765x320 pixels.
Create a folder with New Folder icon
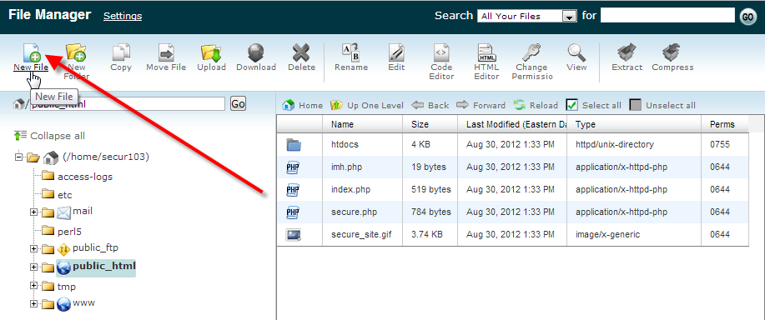pyautogui.click(x=76, y=52)
